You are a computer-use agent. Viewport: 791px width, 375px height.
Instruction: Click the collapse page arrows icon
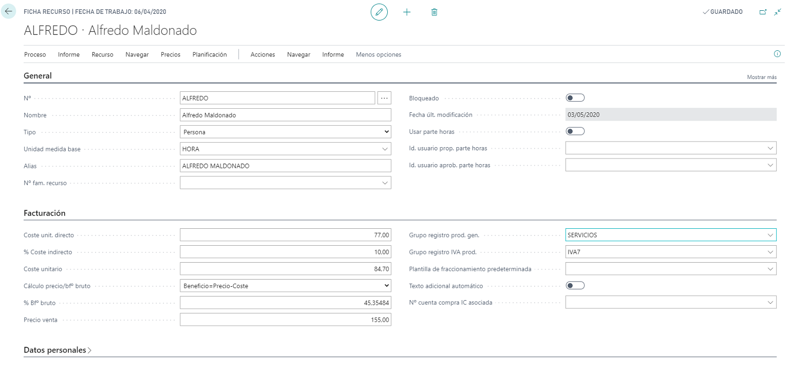click(778, 12)
